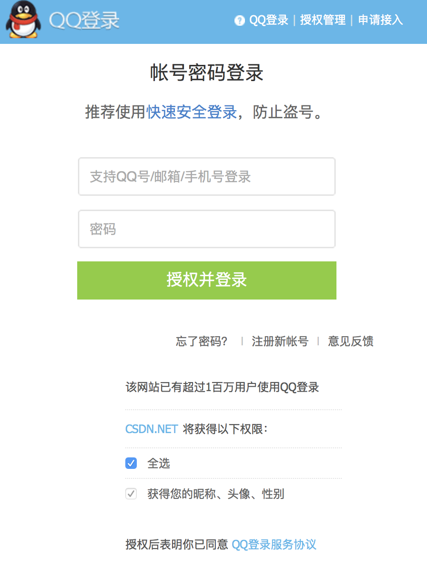427x580 pixels.
Task: Open the 注册新帐号 link
Action: (280, 342)
